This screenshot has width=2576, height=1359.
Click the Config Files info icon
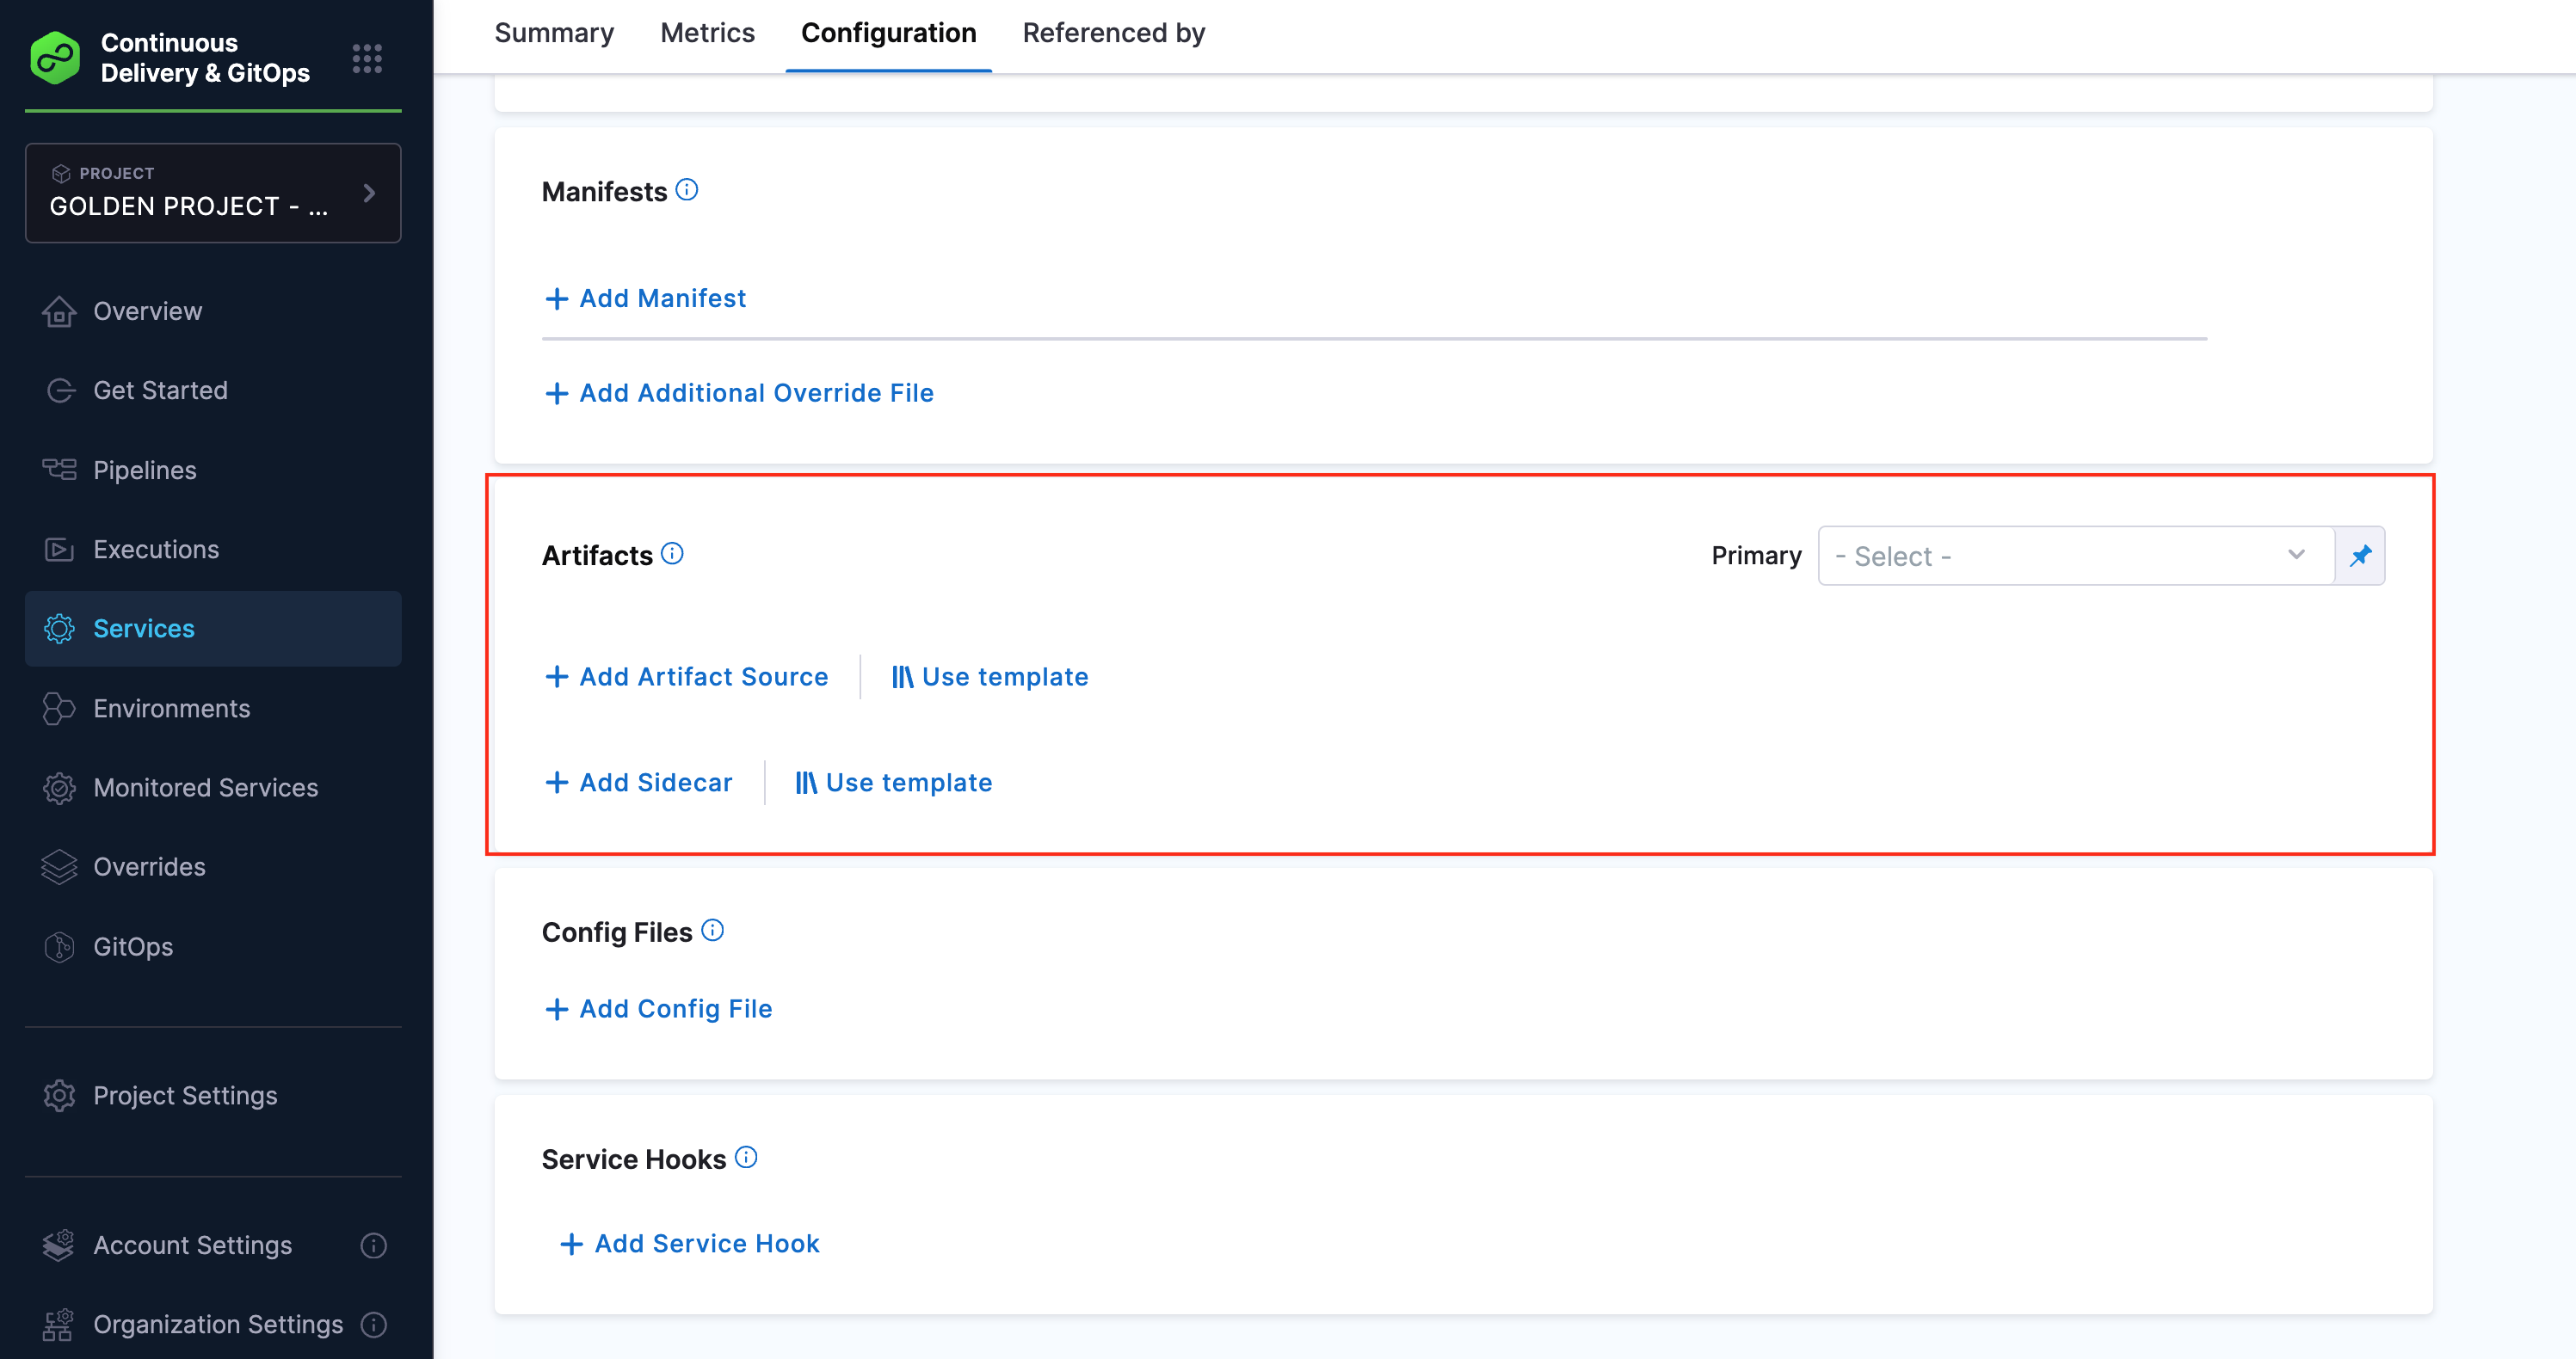pyautogui.click(x=712, y=930)
